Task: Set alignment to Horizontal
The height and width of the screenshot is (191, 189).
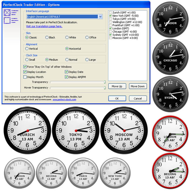Action: point(67,49)
